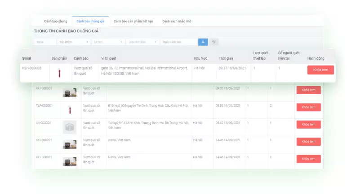Go to the Danh sách nhắc nhở tab

tap(177, 21)
